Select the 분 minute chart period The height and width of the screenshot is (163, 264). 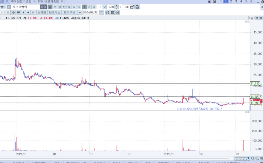pos(69,7)
